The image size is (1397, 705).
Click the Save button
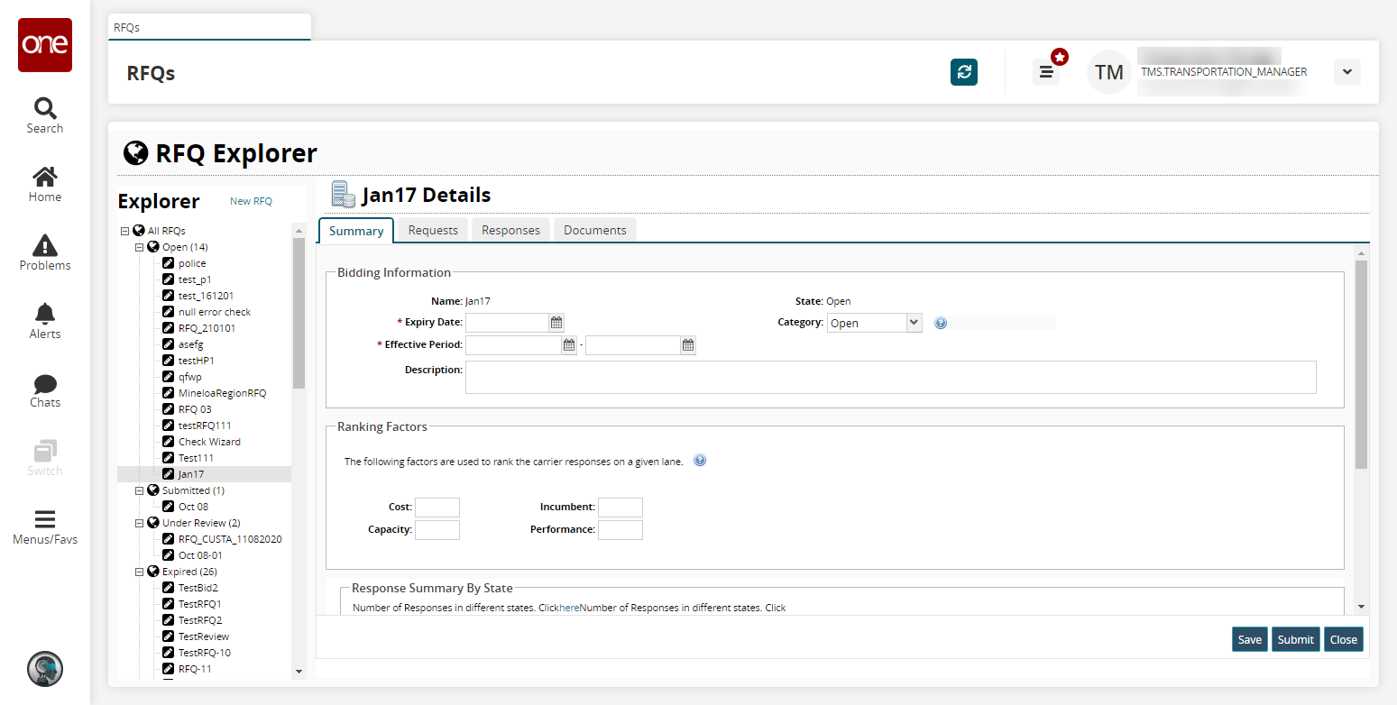(x=1249, y=639)
